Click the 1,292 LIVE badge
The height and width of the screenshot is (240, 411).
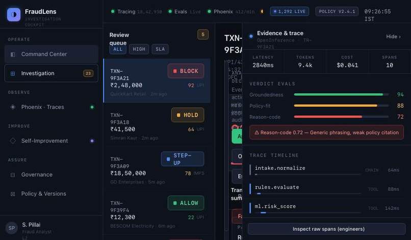(x=289, y=12)
